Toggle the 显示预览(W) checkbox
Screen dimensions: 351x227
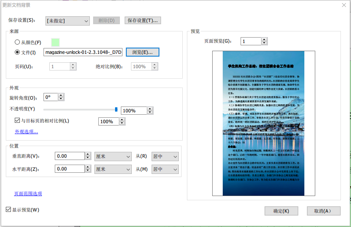click(x=7, y=209)
